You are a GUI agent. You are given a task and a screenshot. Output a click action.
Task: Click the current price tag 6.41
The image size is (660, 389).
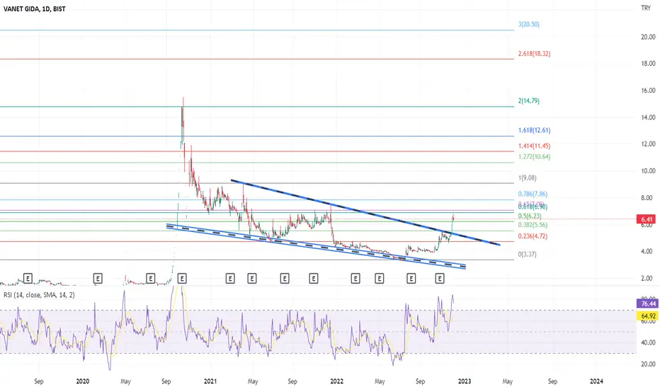tap(647, 219)
